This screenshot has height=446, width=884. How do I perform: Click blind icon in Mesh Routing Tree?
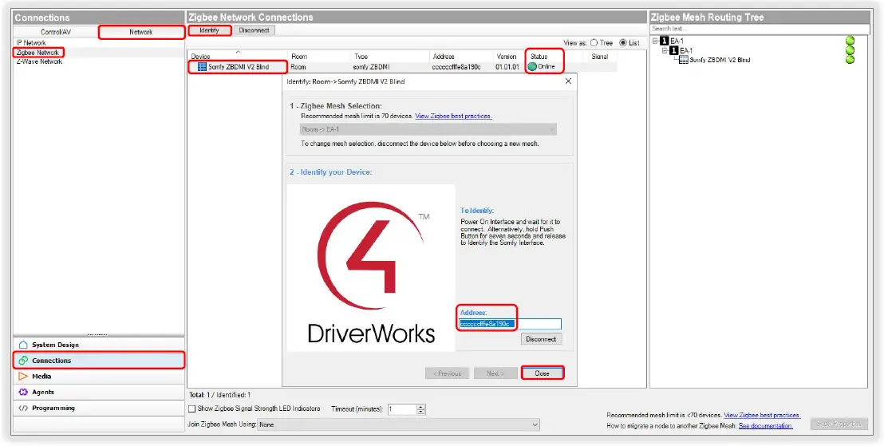(683, 60)
